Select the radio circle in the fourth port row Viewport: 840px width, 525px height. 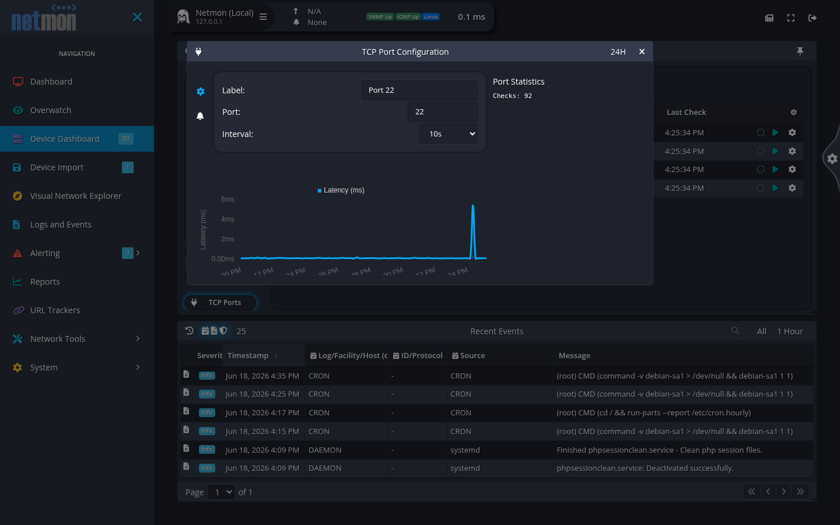[x=761, y=188]
